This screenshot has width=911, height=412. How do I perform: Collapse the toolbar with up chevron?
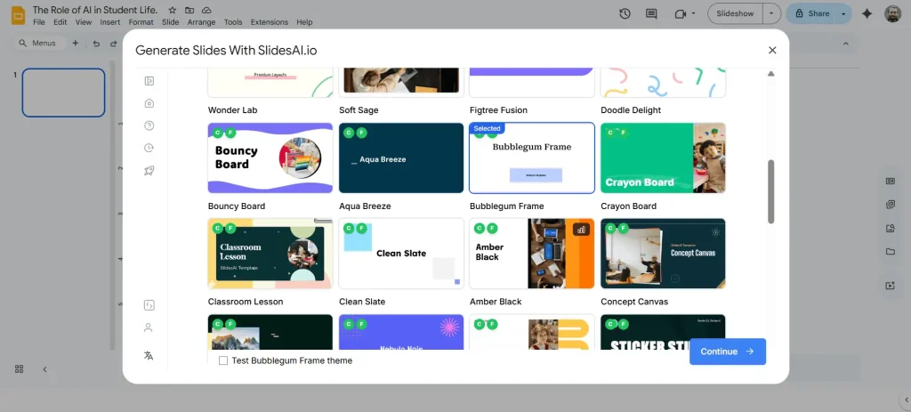pos(846,43)
